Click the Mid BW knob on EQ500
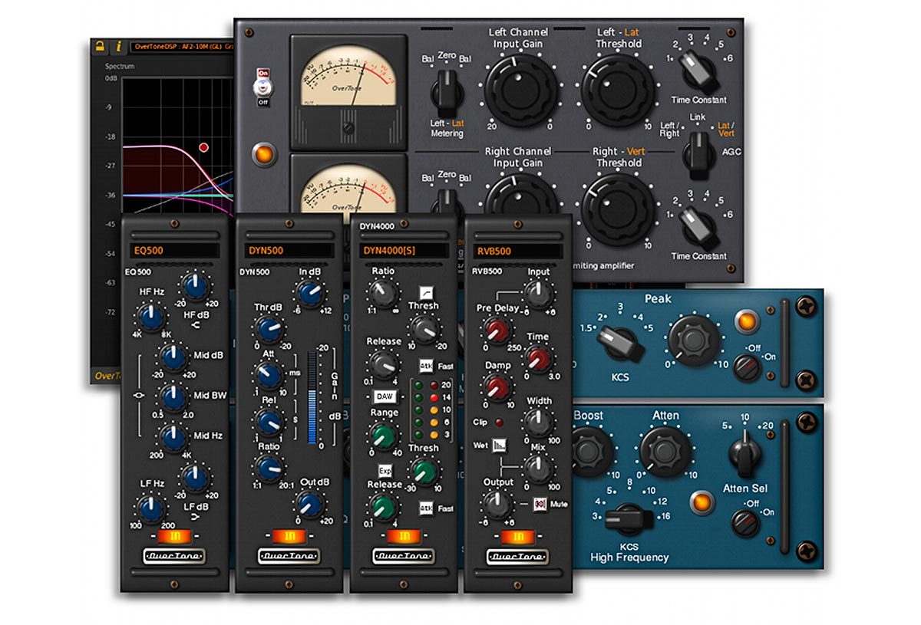The image size is (921, 625). [173, 396]
